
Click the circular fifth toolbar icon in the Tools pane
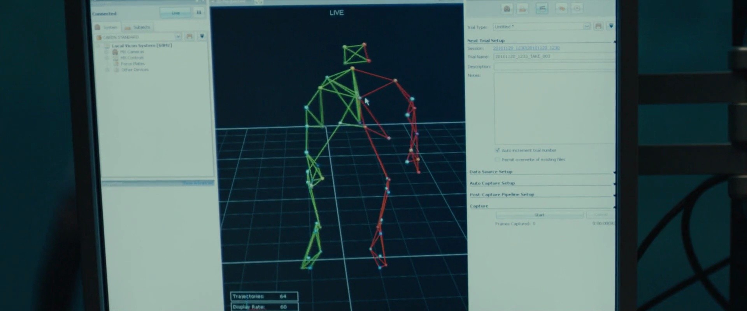[x=577, y=9]
